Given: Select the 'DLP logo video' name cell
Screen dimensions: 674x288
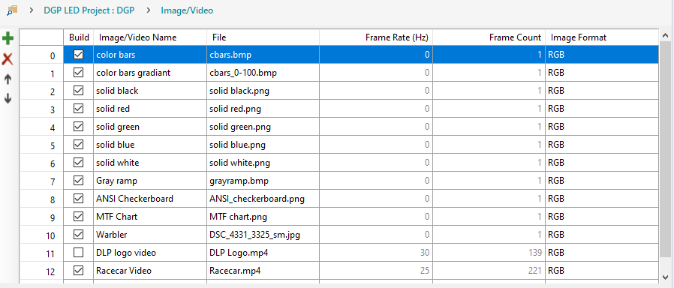Looking at the screenshot, I should tap(150, 253).
